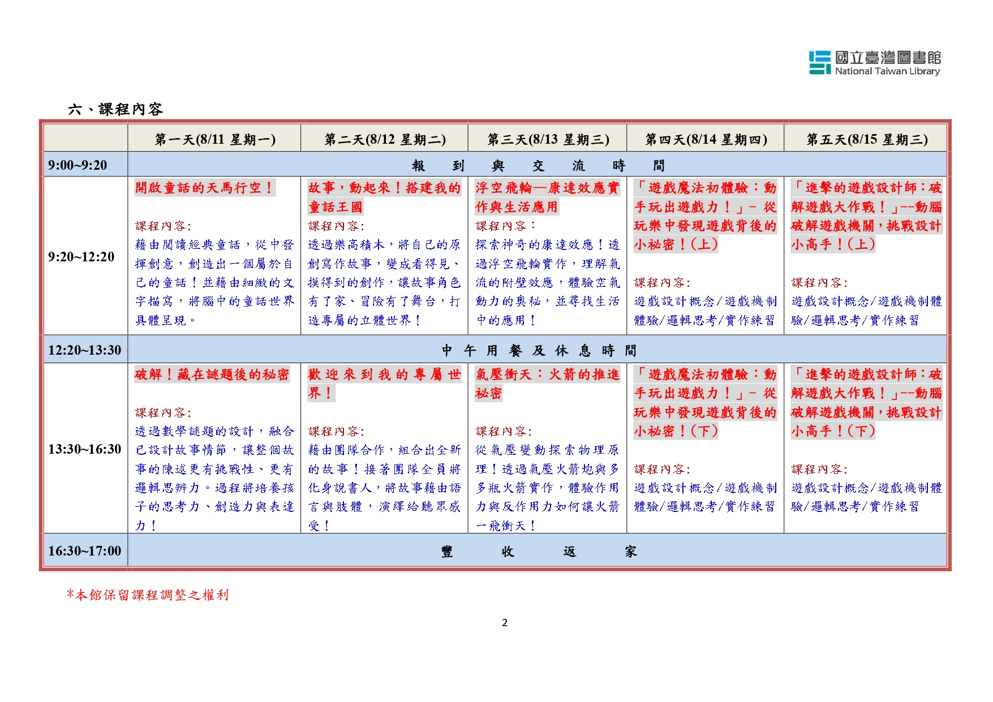Viewport: 993px width, 702px height.
Task: Click the 9:20~12:20 time cell
Action: coord(81,257)
